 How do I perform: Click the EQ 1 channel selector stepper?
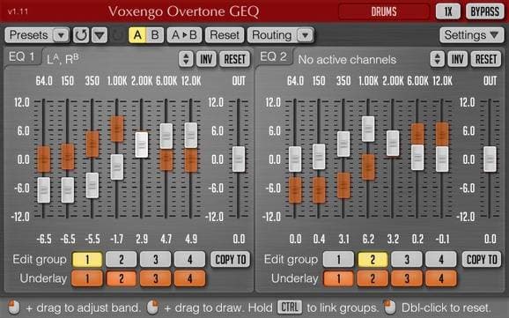point(186,59)
